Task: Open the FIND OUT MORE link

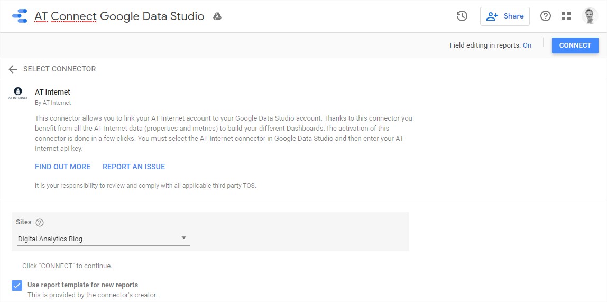Action: (x=63, y=167)
